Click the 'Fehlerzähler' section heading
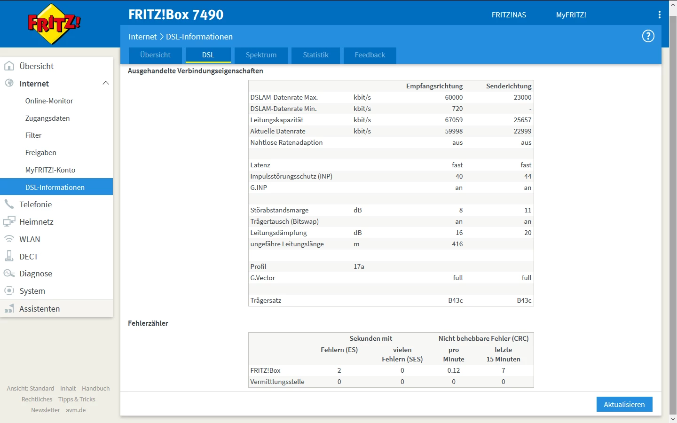Screen dimensions: 677x423 point(148,323)
